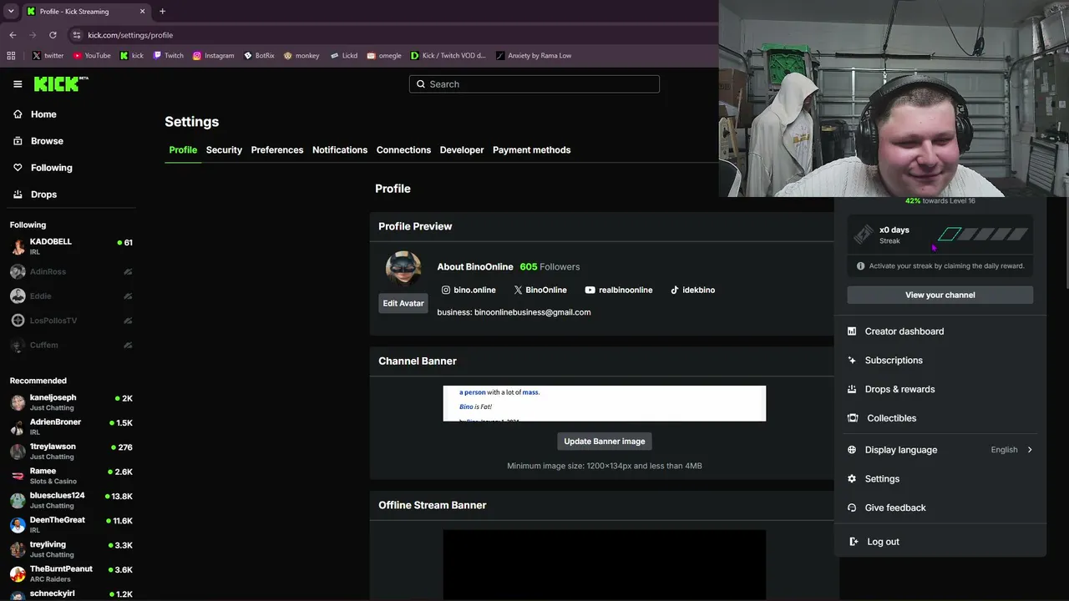Open the bino.online Instagram link
1069x601 pixels.
pos(469,290)
